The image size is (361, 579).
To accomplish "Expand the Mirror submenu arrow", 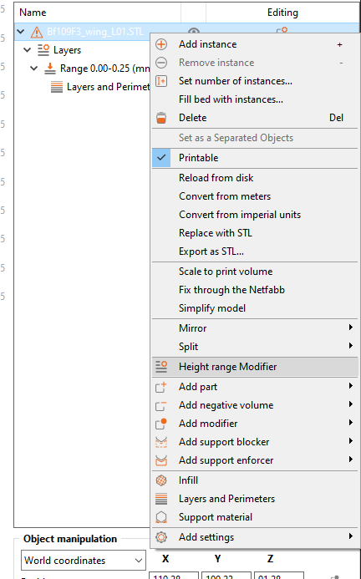I will pyautogui.click(x=351, y=328).
